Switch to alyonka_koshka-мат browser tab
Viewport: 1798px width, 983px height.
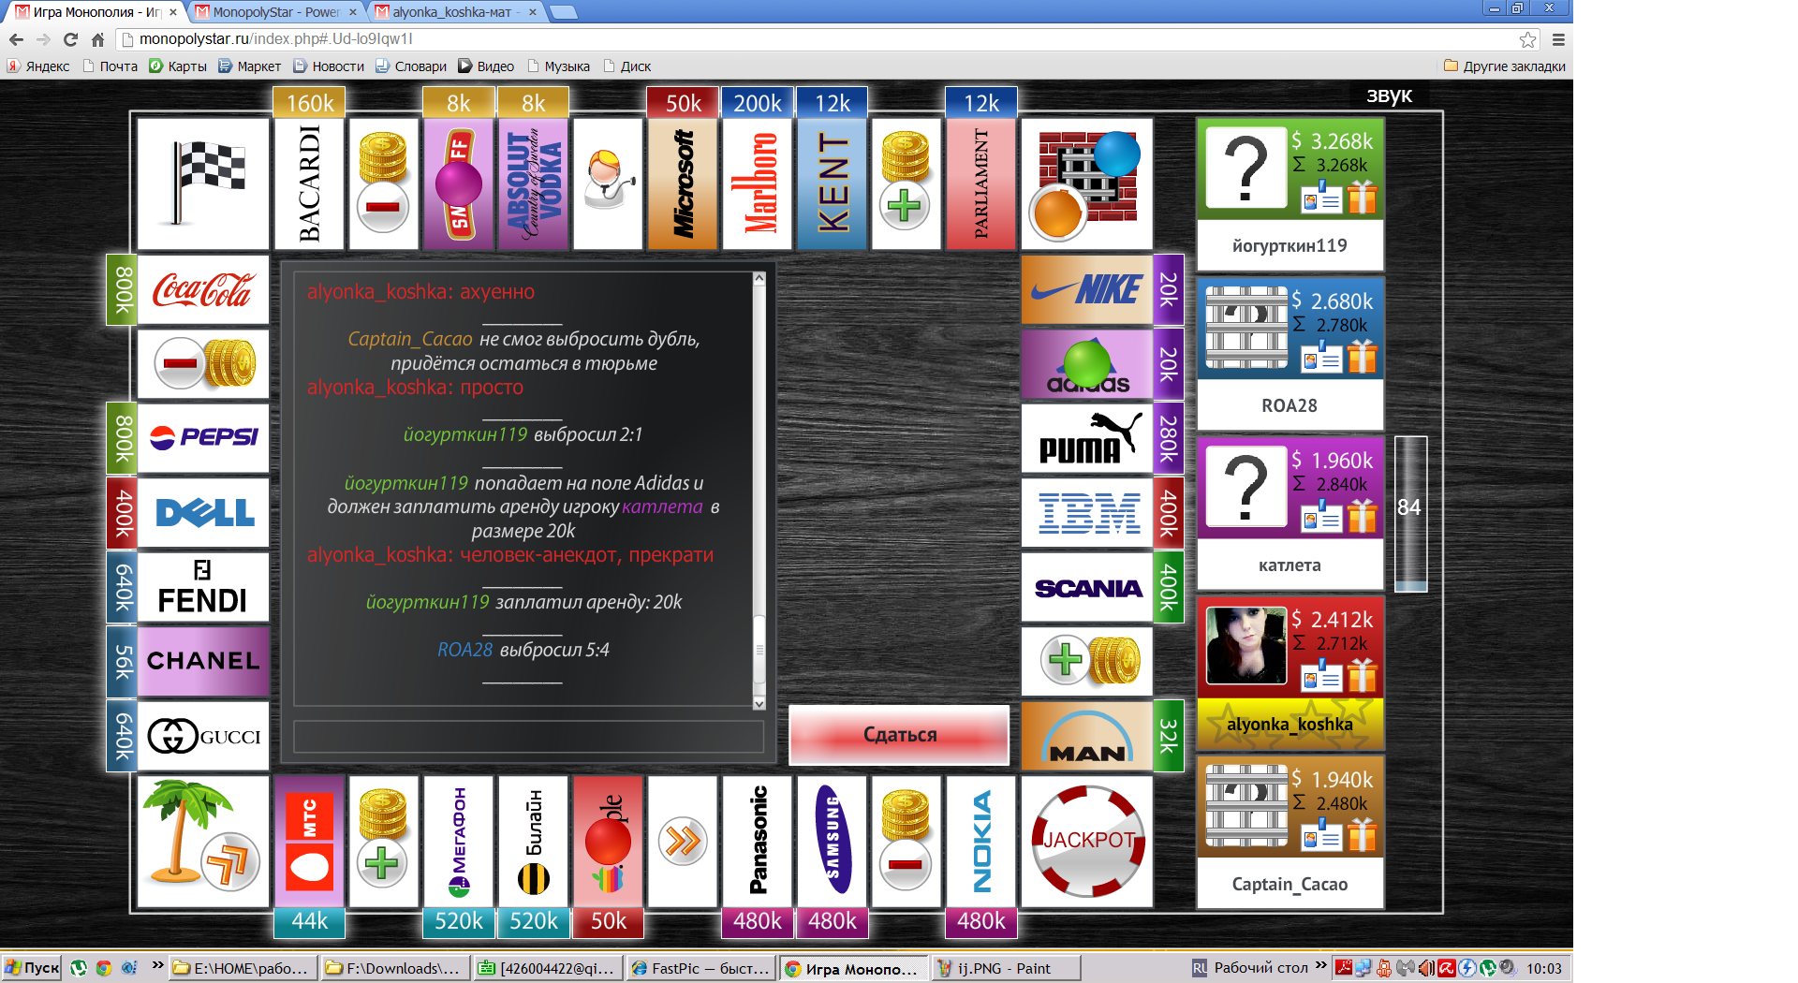(x=454, y=12)
